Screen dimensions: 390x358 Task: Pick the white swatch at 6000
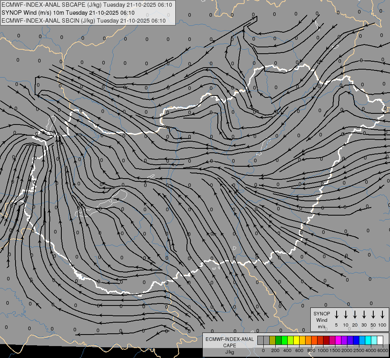point(380,340)
